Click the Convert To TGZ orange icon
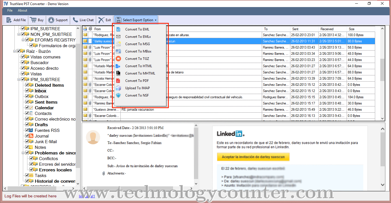Viewport: 391px width, 203px height. pyautogui.click(x=119, y=58)
